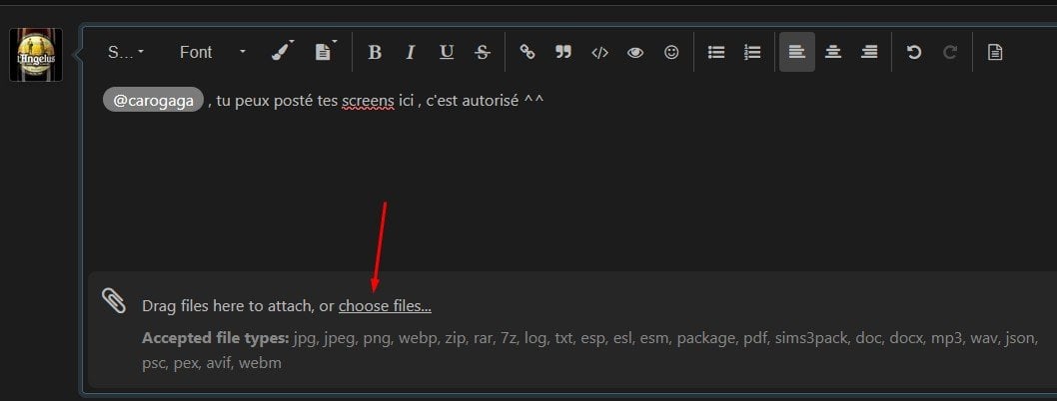The image size is (1057, 401).
Task: Center align the text
Action: [x=833, y=52]
